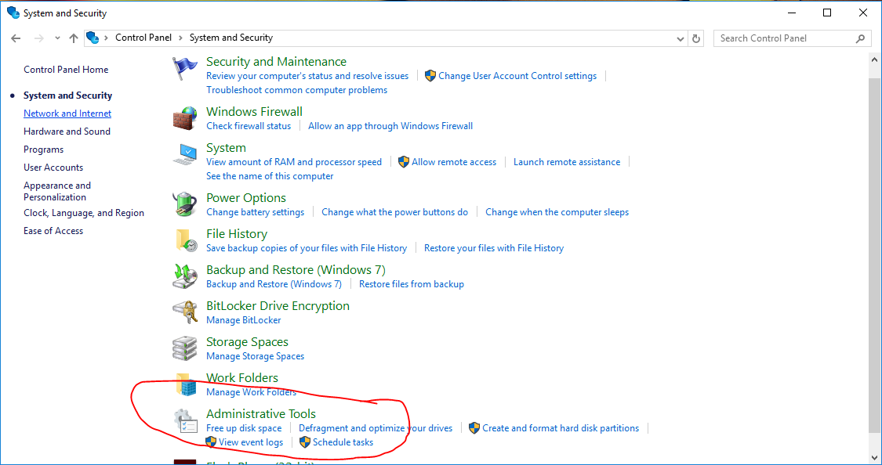
Task: Select Programs category in sidebar
Action: (43, 150)
